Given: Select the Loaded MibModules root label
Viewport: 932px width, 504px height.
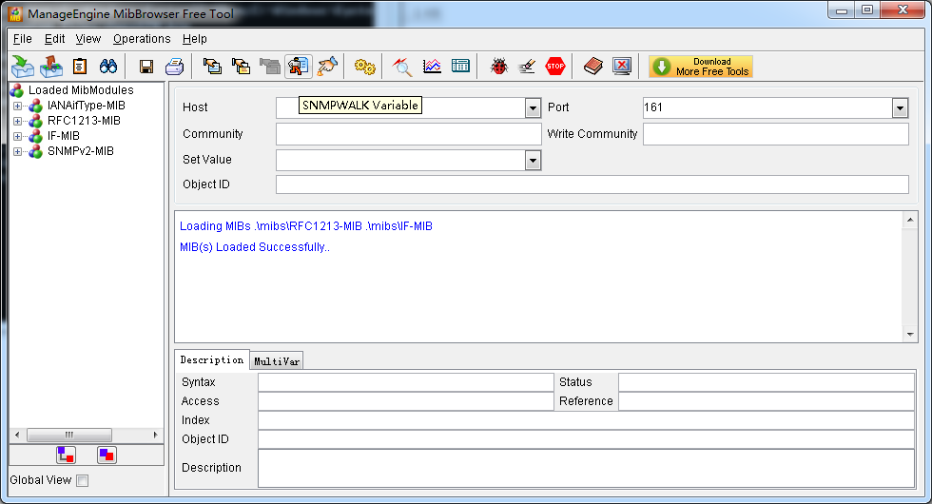Looking at the screenshot, I should [81, 90].
